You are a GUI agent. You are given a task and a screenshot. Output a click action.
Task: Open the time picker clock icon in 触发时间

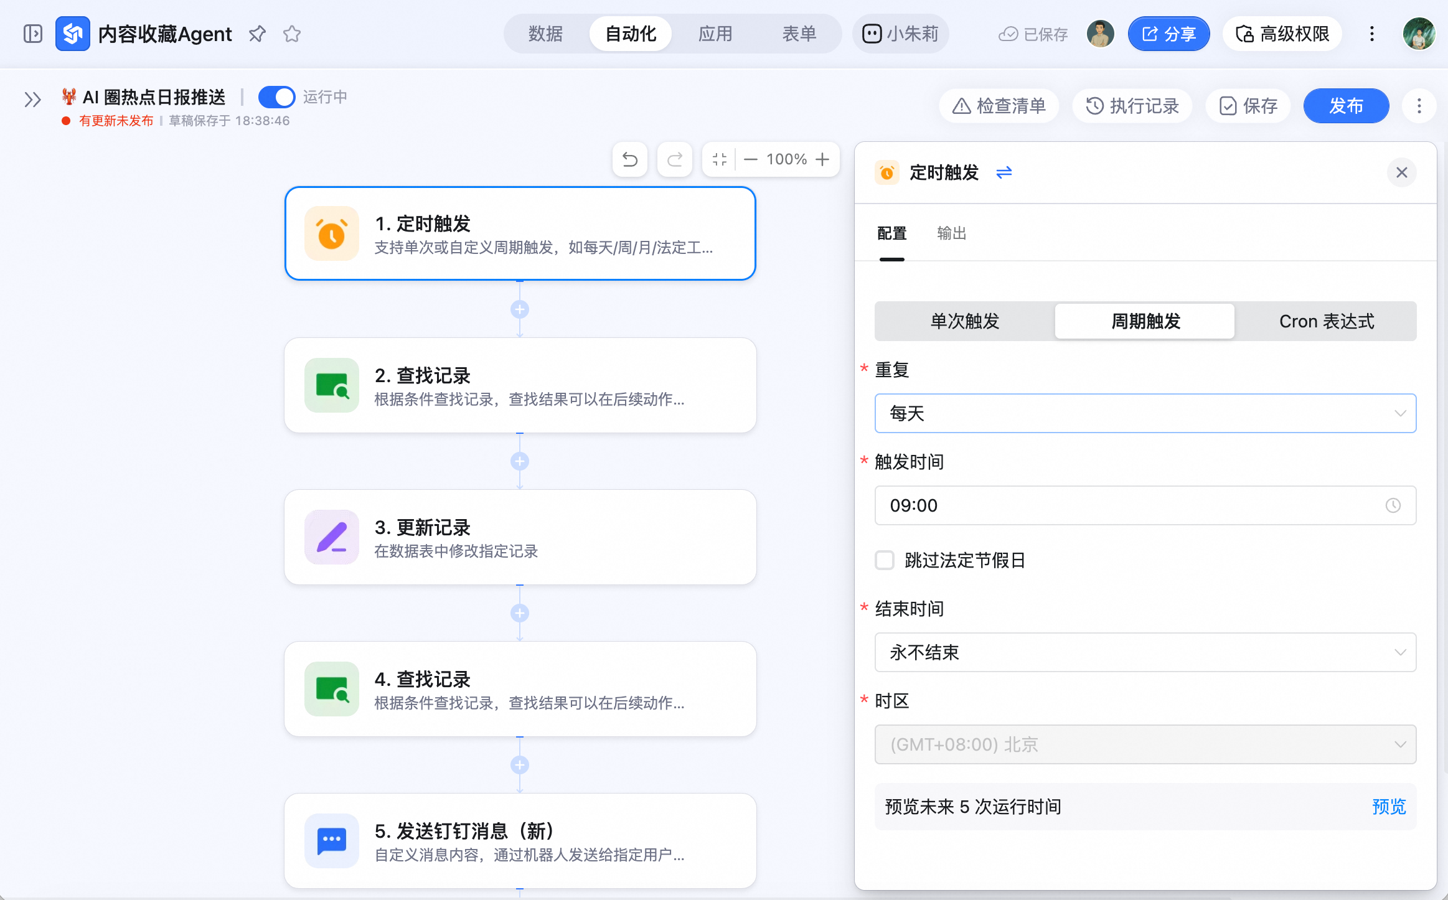pyautogui.click(x=1393, y=505)
